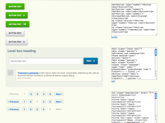Click the plain green Button Text button
Viewport: 165px width, 123px height.
click(15, 6)
